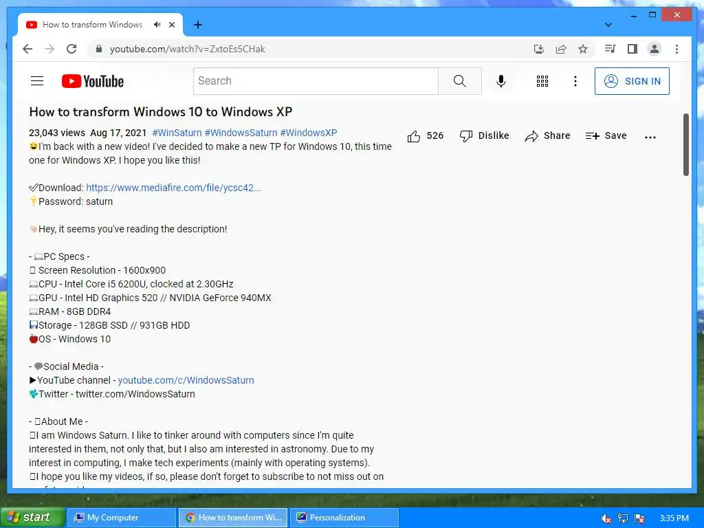Open the Windows start button
704x528 pixels.
coord(32,518)
